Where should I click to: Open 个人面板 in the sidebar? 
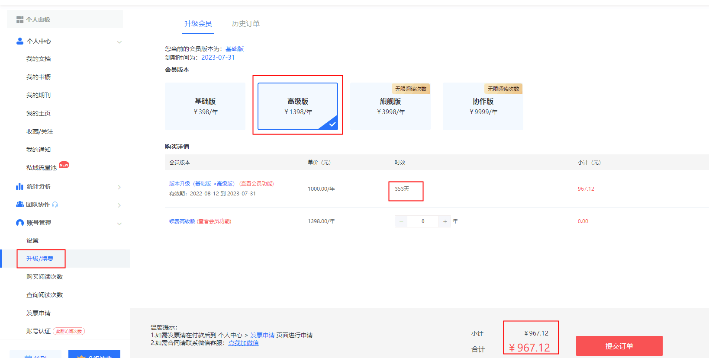[65, 19]
